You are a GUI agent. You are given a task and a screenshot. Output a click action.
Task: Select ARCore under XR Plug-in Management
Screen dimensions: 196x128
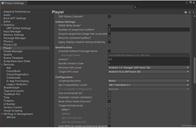click(x=11, y=117)
